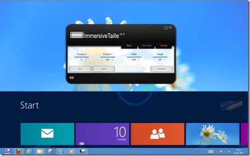This screenshot has height=156, width=250.
Task: Open the People tile
Action: [157, 134]
